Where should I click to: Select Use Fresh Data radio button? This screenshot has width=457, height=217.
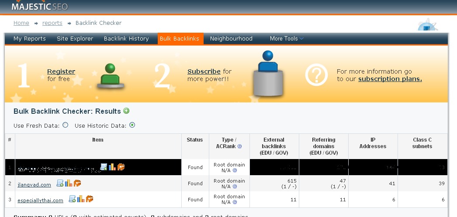65,125
